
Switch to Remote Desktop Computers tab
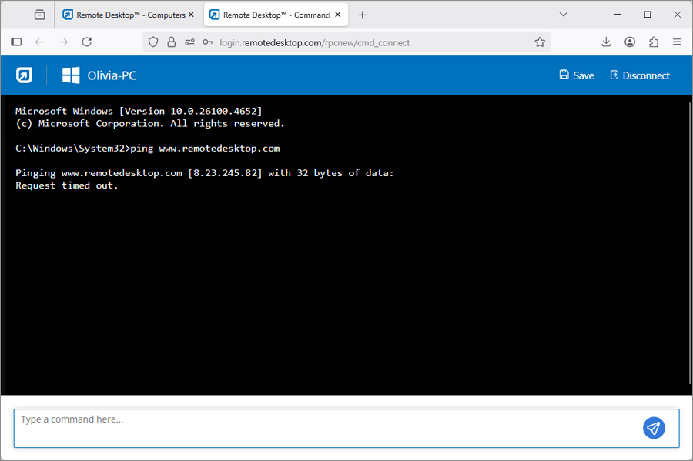123,15
